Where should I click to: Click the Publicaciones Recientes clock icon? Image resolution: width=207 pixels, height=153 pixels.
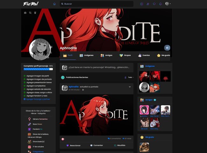[x=63, y=77]
